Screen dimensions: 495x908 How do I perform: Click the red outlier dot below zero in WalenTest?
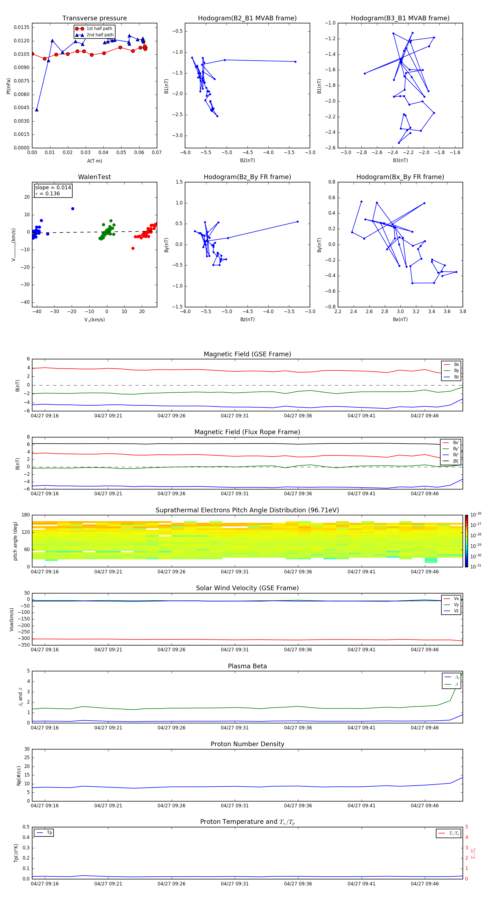tap(133, 248)
